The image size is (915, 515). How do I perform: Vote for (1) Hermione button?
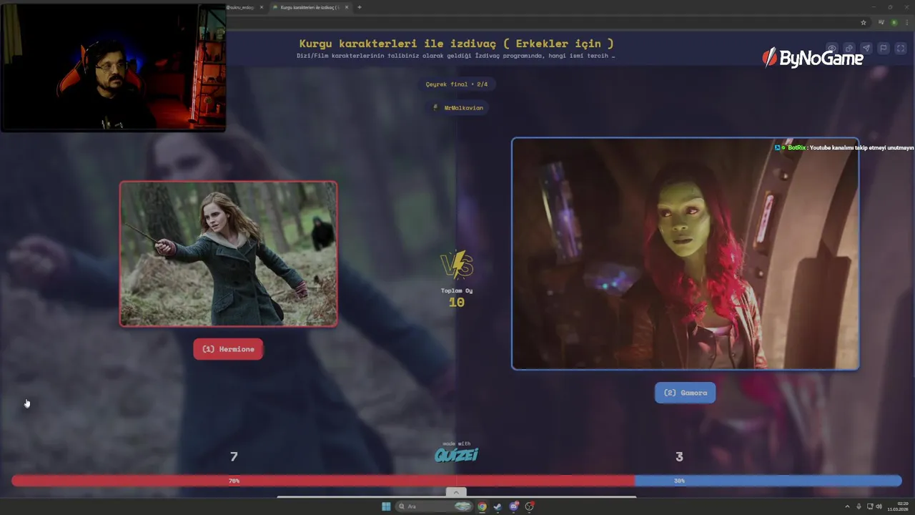pos(228,349)
